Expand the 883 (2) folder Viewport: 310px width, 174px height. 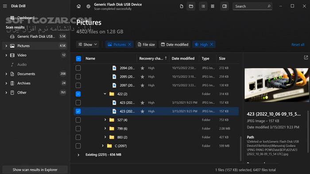click(x=105, y=137)
